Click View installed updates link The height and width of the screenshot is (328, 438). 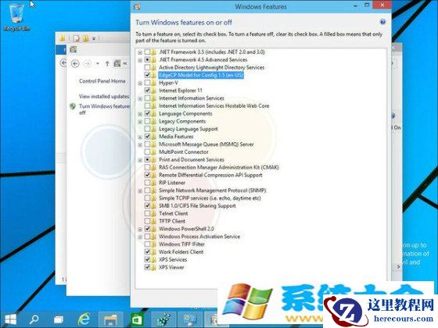pos(104,97)
